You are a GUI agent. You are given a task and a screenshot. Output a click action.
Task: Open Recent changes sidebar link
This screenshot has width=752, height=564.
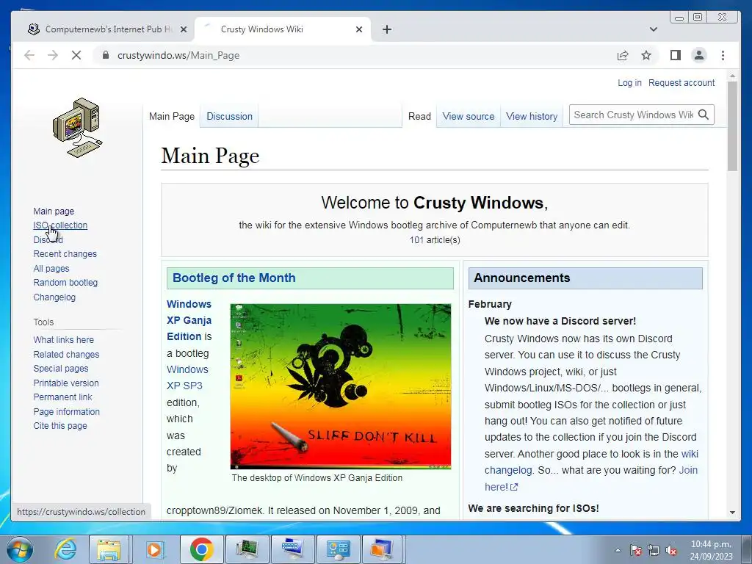pos(65,253)
